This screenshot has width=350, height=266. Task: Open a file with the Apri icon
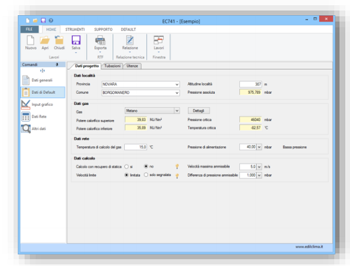point(45,40)
